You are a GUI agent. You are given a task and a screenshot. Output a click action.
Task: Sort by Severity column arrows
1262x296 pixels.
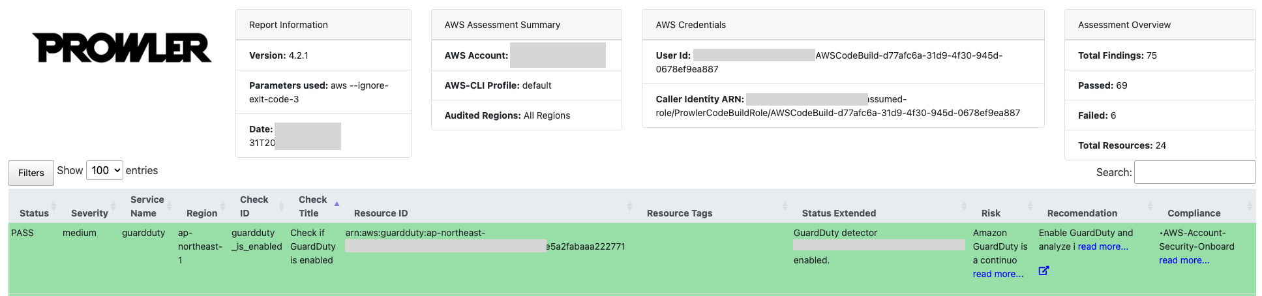[113, 207]
